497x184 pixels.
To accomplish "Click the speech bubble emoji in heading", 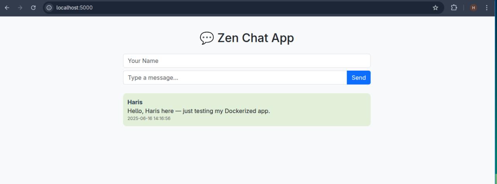I will (x=207, y=38).
